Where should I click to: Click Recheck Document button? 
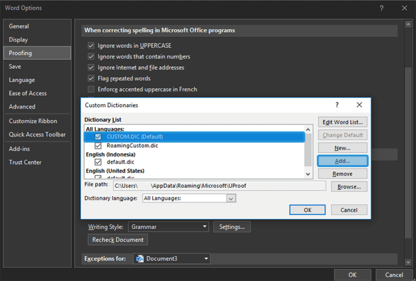[118, 240]
